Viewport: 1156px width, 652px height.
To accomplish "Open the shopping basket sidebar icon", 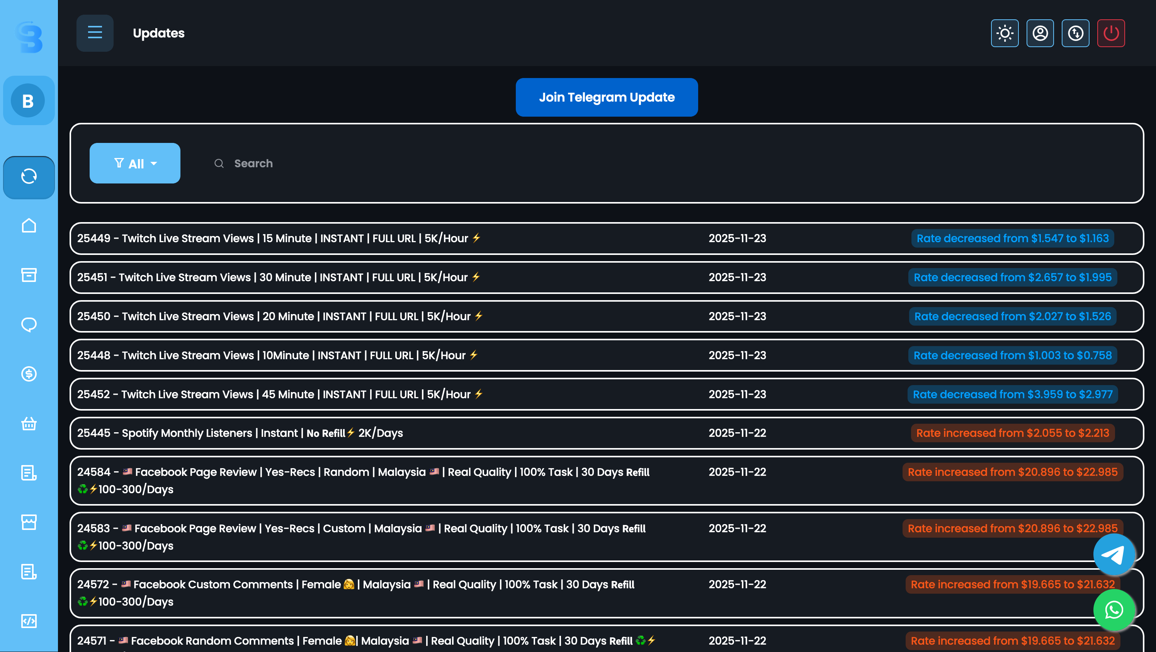I will (x=29, y=423).
